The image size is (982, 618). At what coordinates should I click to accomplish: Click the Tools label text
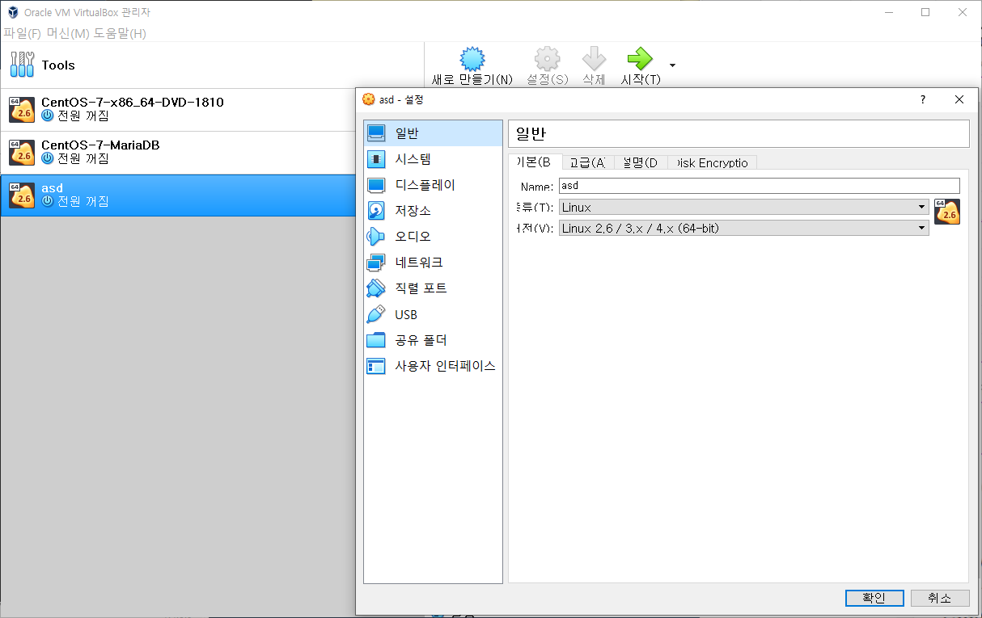pos(58,65)
